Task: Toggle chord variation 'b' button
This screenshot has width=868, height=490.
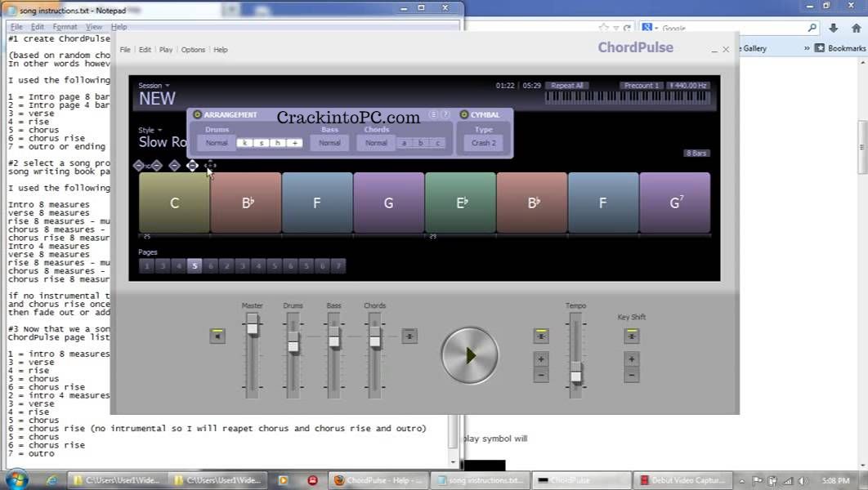Action: 421,143
